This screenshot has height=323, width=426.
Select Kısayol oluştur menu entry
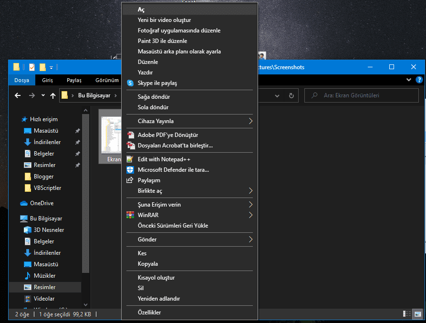click(190, 278)
